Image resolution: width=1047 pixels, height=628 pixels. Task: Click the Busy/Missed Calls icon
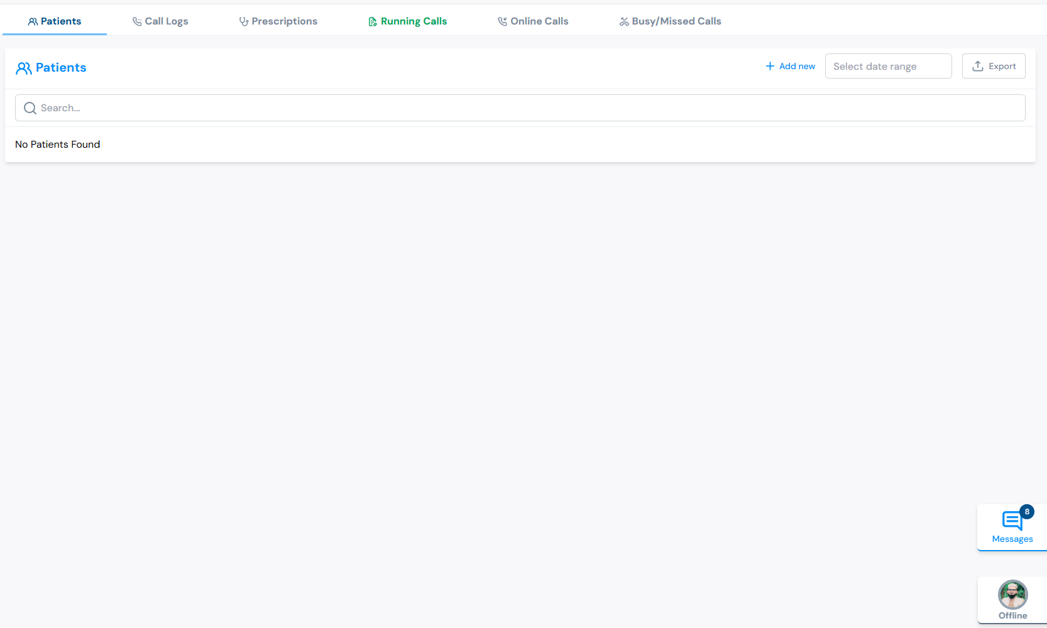pyautogui.click(x=624, y=21)
